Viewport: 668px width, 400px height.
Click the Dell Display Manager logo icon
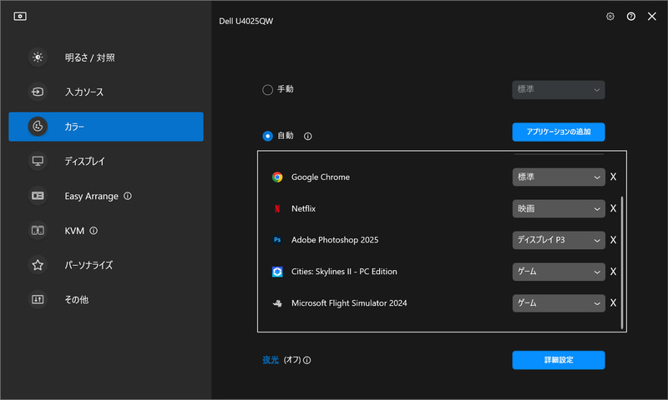click(x=20, y=16)
